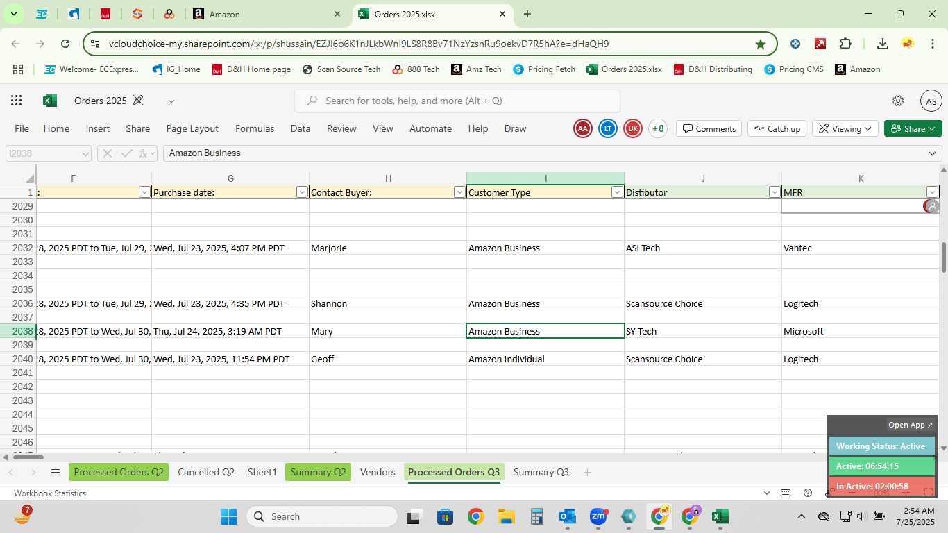Open the Excel app on the taskbar
Screen dimensions: 948x533
pyautogui.click(x=720, y=516)
